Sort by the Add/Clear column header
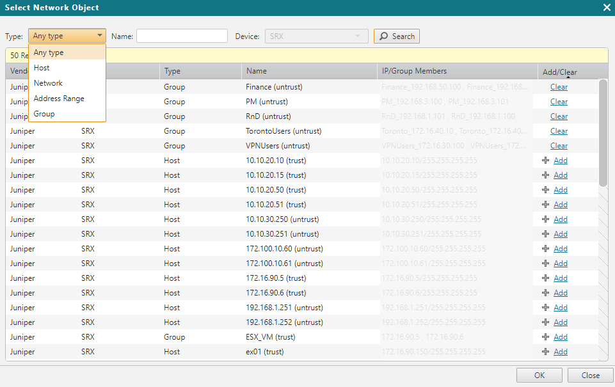This screenshot has width=615, height=387. pos(559,72)
